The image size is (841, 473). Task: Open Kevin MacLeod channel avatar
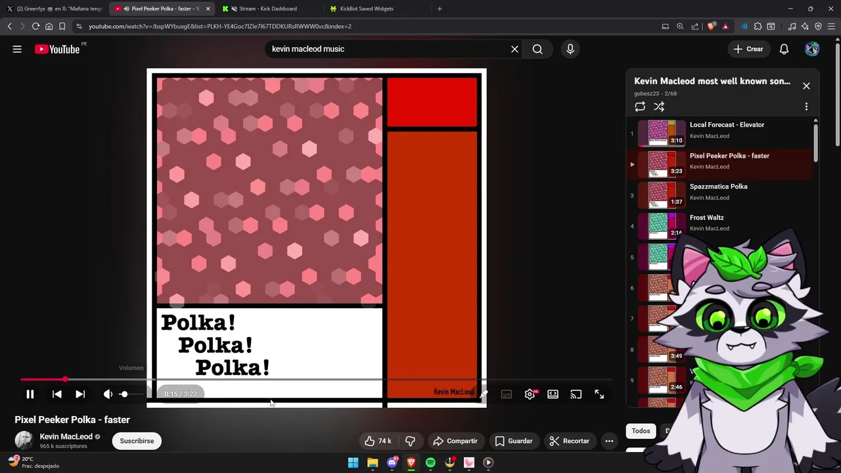click(x=24, y=440)
